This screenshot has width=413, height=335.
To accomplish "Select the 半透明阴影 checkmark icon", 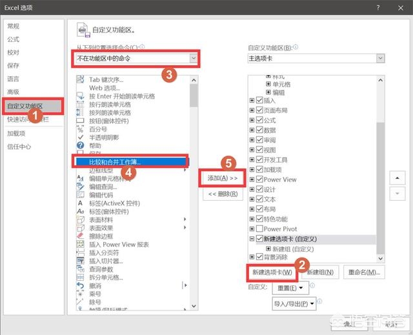I will [80, 137].
